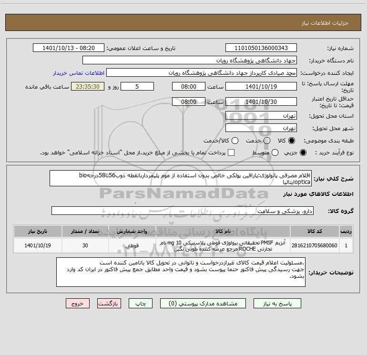Click response deadline date 1401/10/19 field
Viewport: 367px width, 355px height.
(261, 86)
